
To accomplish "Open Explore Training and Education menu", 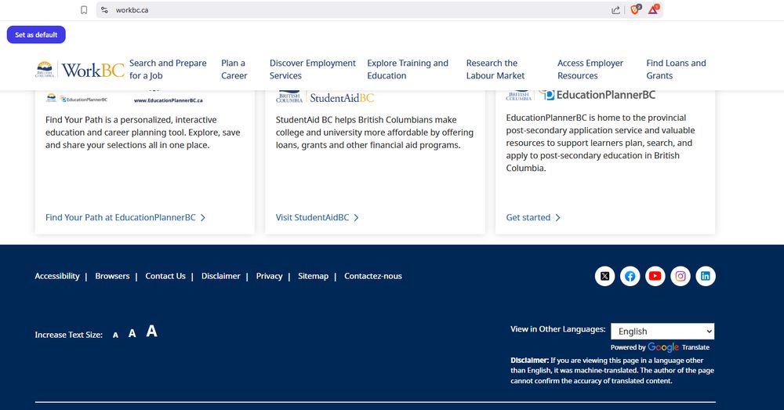I will [x=408, y=70].
